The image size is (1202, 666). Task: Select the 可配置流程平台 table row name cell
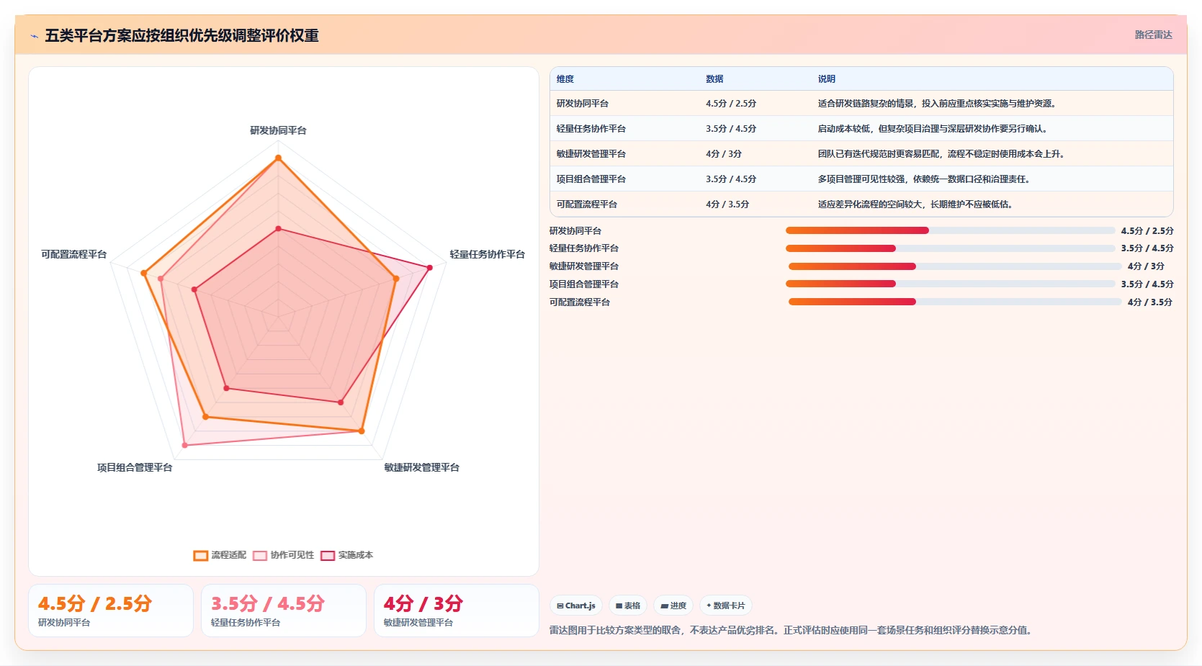pyautogui.click(x=624, y=204)
